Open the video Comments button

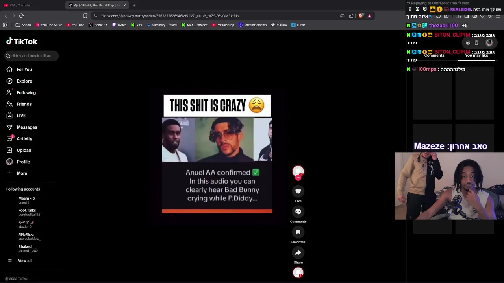298,211
